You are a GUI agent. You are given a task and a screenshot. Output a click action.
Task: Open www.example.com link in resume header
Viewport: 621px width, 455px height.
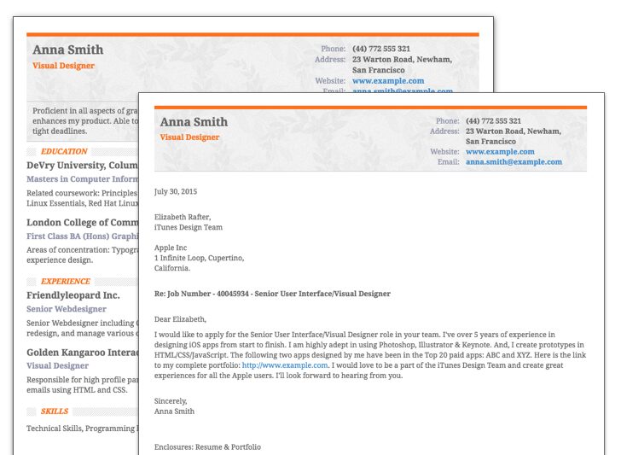pyautogui.click(x=388, y=81)
